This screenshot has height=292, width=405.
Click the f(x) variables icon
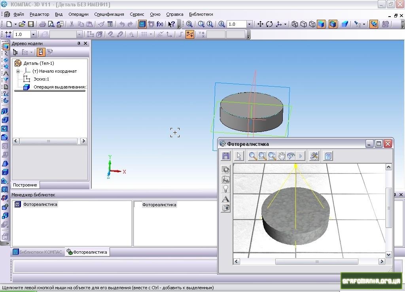[160, 24]
